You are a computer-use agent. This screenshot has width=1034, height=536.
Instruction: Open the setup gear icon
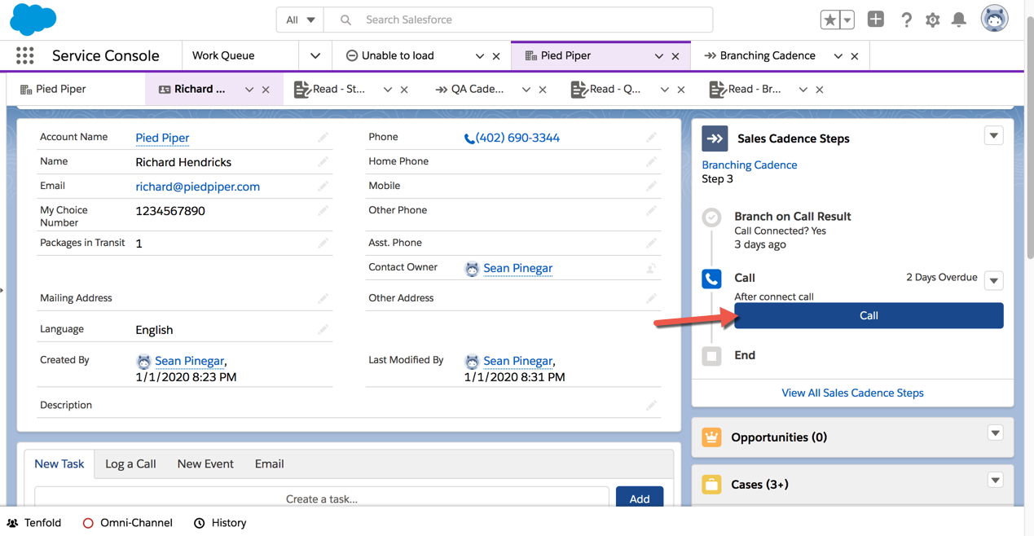tap(933, 20)
